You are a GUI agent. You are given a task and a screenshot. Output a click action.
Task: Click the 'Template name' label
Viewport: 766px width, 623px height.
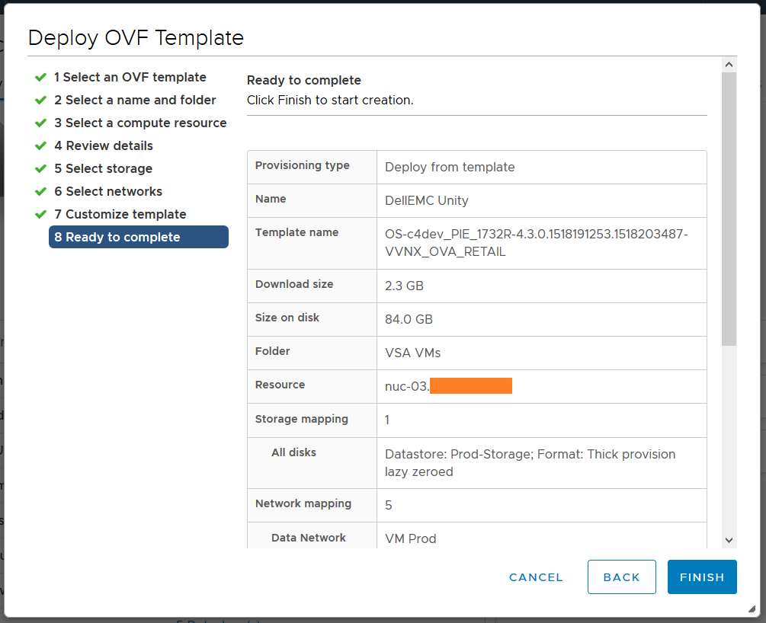point(296,232)
